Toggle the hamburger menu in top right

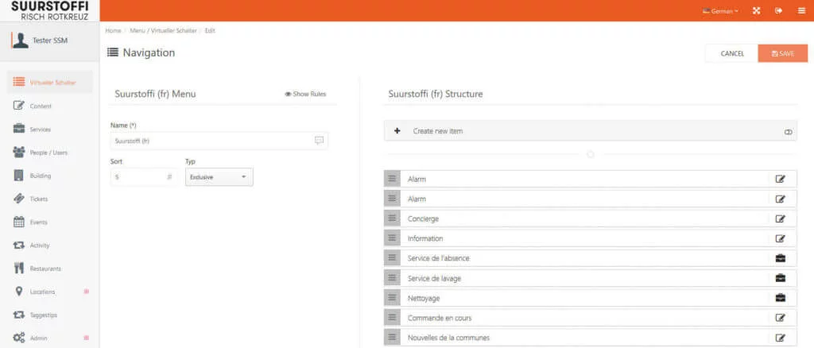tap(801, 10)
